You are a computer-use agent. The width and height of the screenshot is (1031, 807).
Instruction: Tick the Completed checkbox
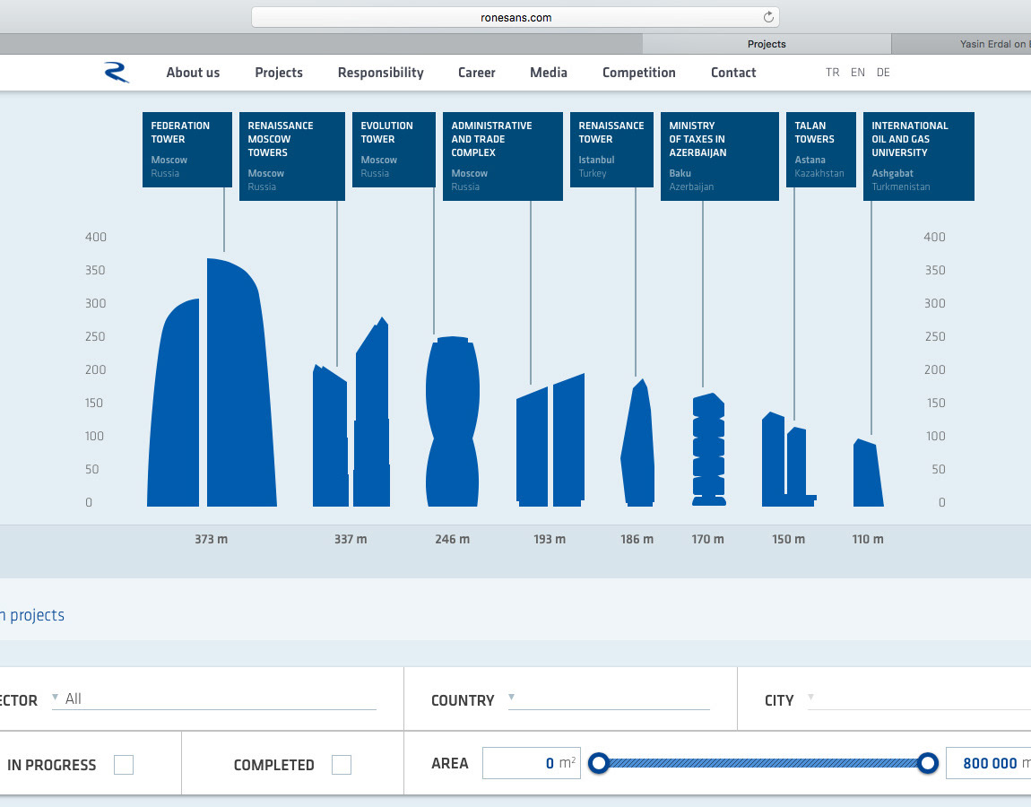pos(342,765)
